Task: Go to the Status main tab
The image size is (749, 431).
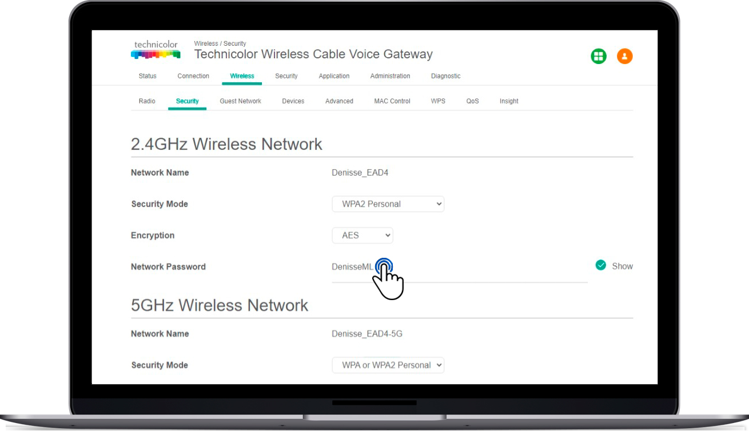Action: (148, 76)
